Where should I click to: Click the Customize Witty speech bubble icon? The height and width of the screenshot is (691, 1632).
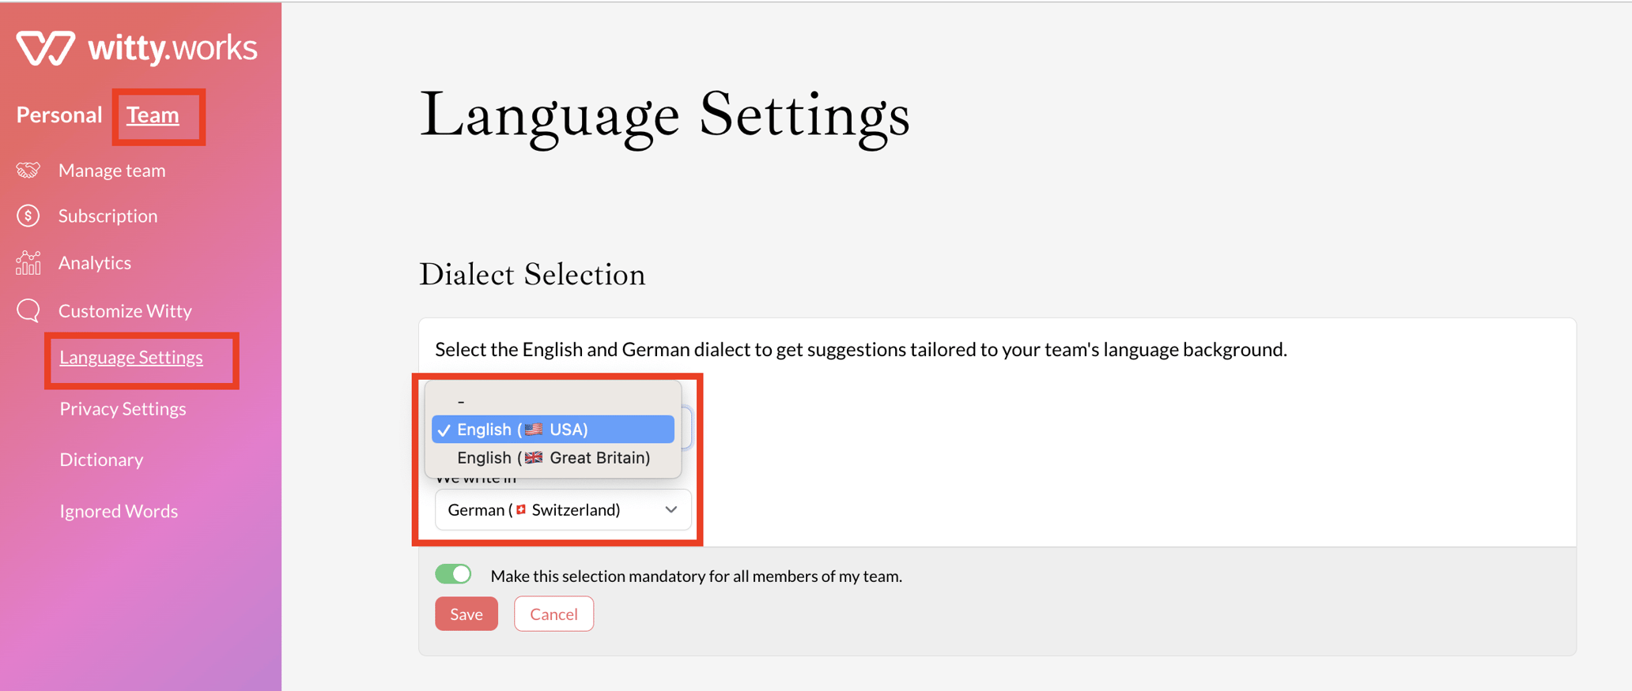[x=28, y=310]
